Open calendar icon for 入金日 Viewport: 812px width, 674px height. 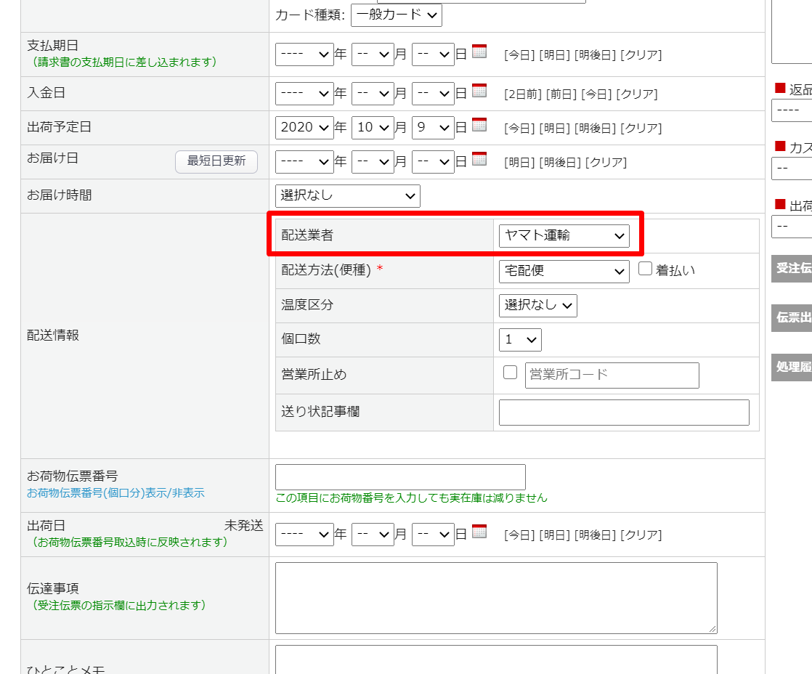tap(479, 90)
